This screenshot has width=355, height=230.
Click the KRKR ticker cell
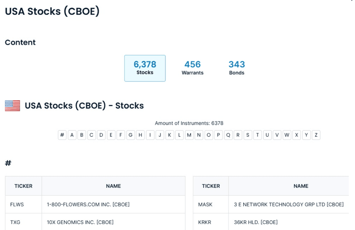coord(205,222)
